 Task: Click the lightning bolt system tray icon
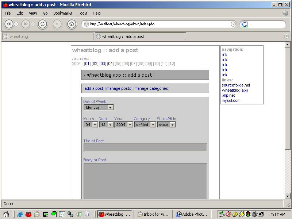241,214
